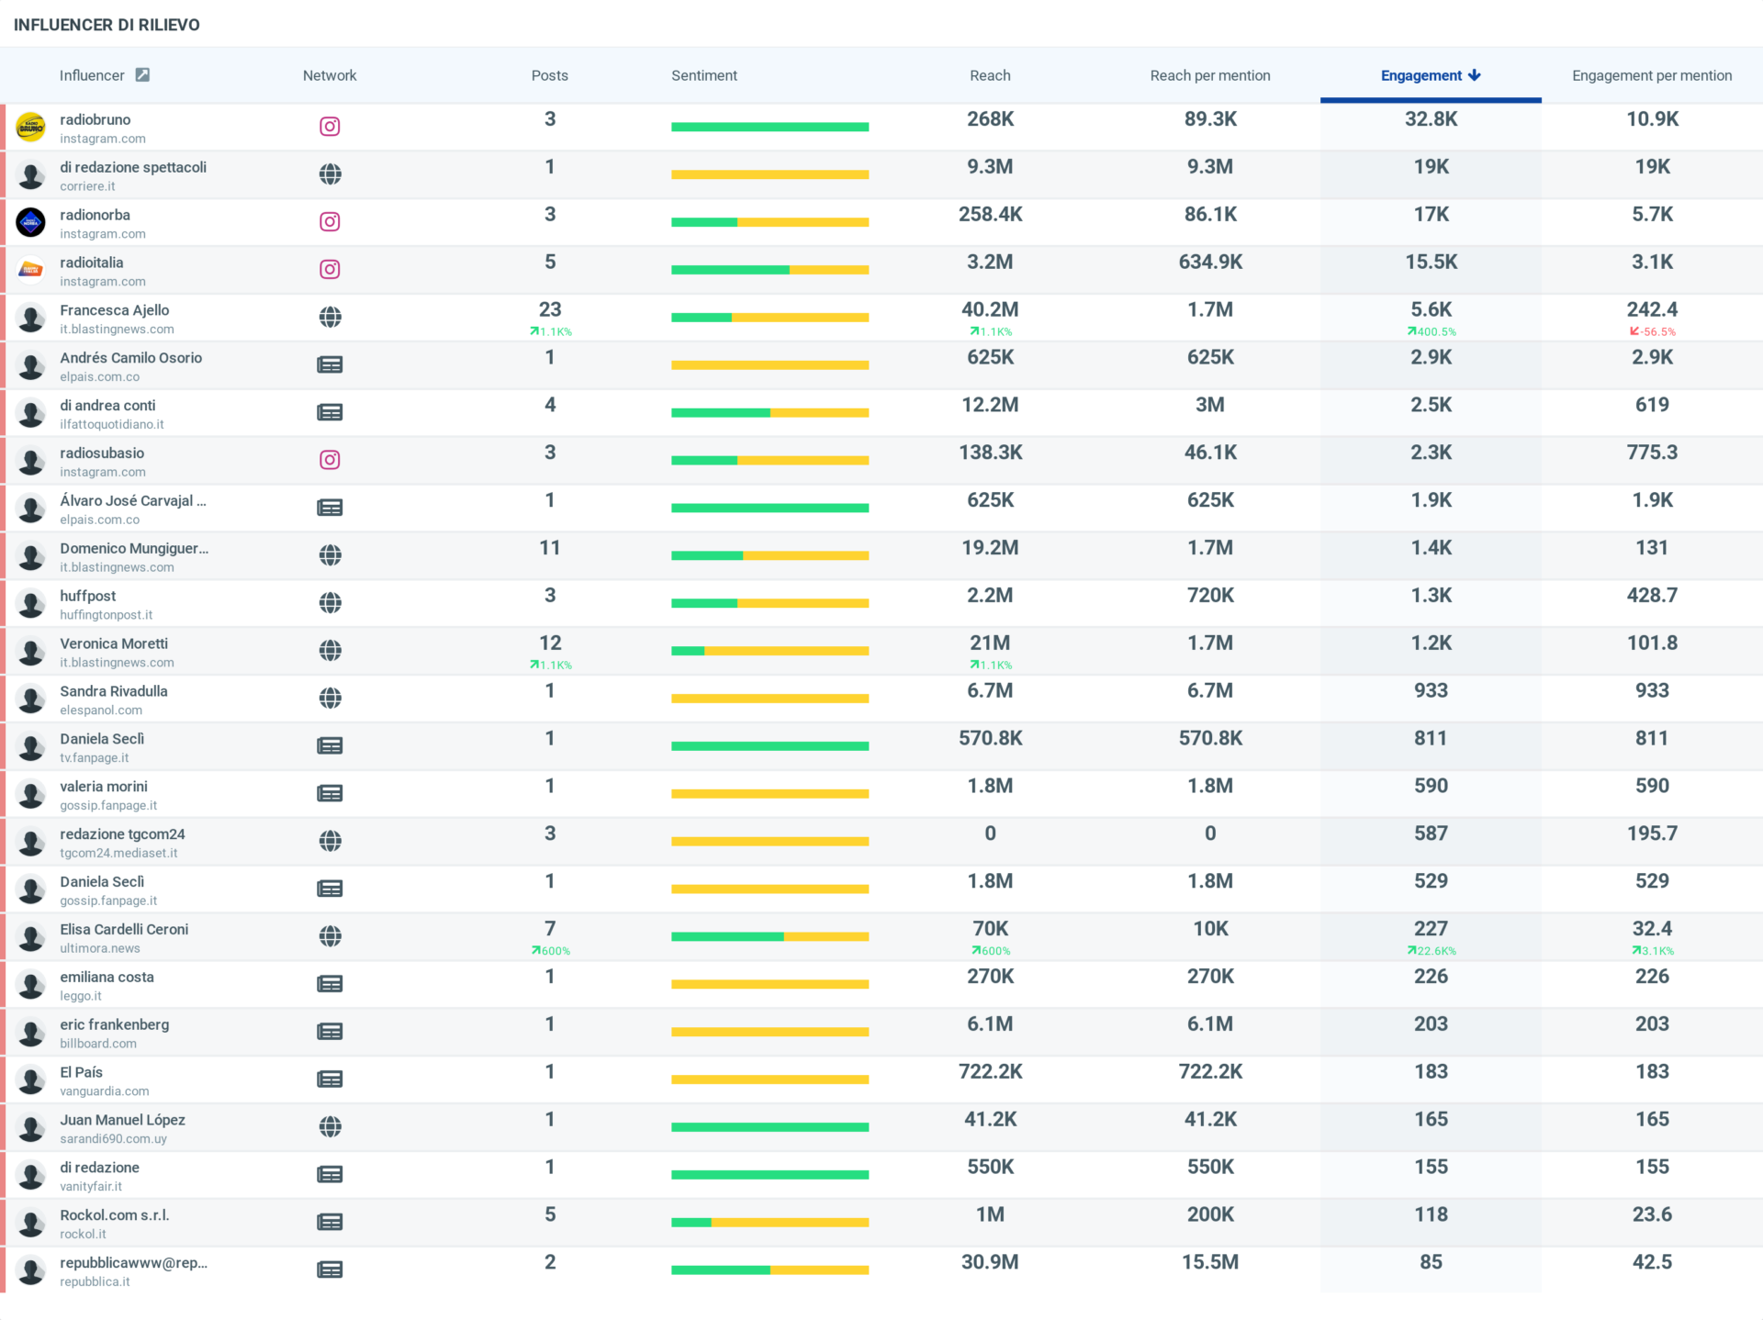Click the globe icon for Domenico Mungiguerra
The image size is (1763, 1320).
coord(330,555)
